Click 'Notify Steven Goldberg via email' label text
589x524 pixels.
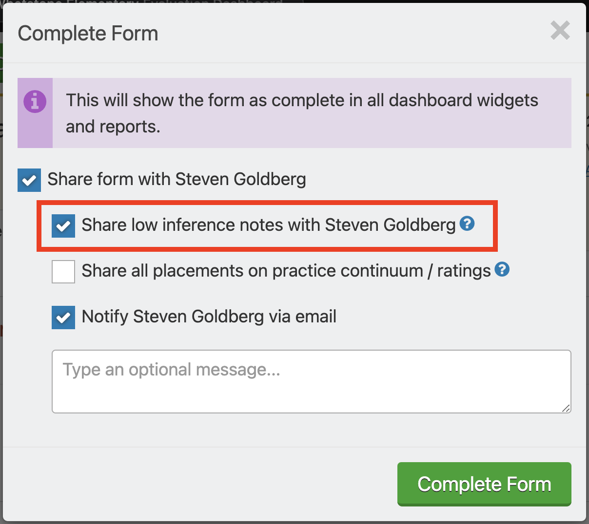coord(209,317)
